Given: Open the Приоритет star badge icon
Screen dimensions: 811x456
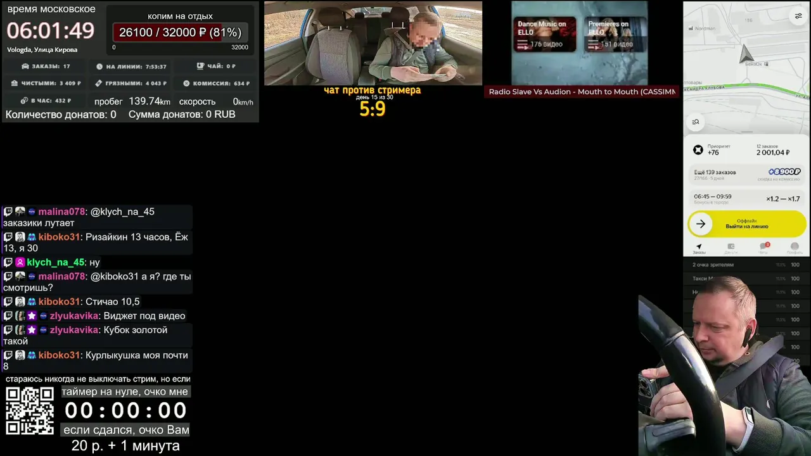Looking at the screenshot, I should 698,150.
